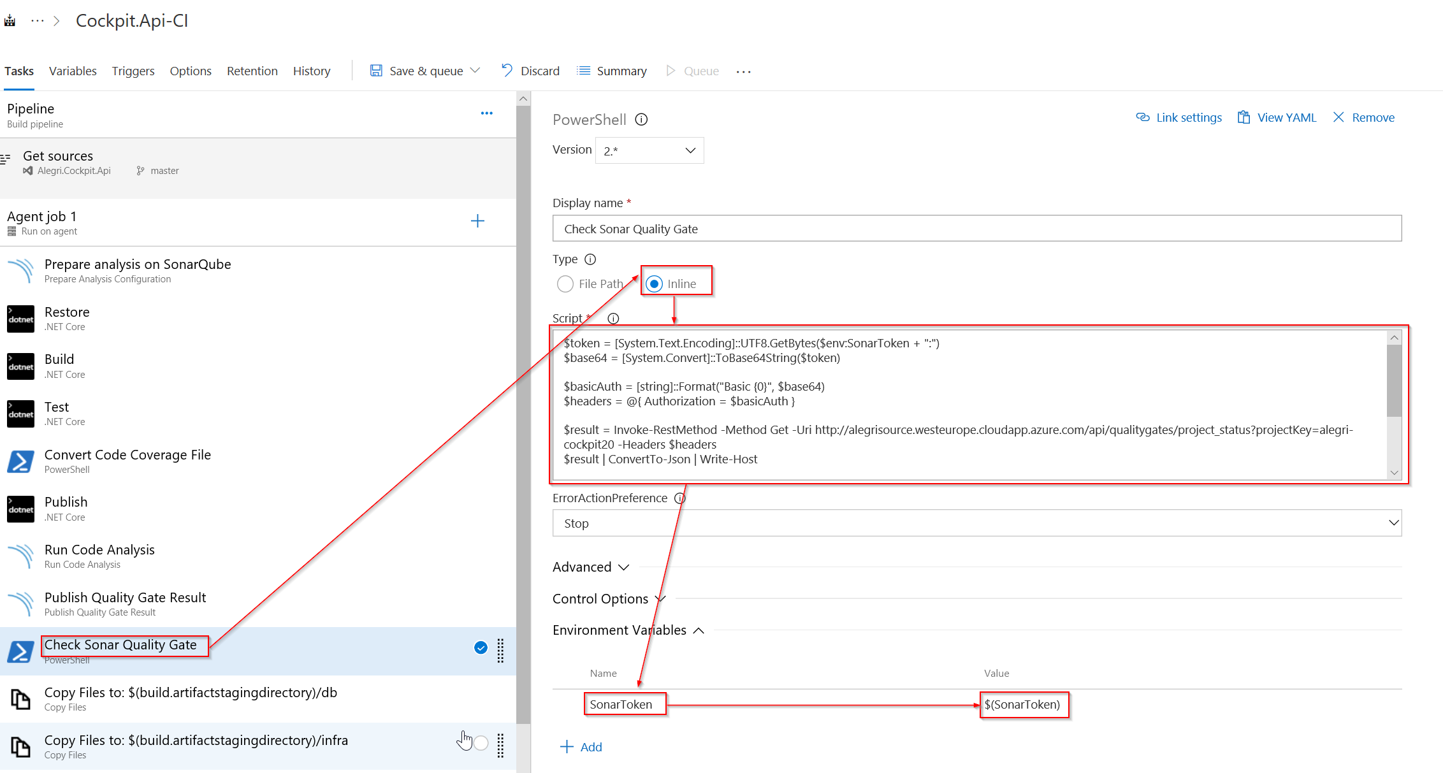Open the Save & queue dropdown arrow
Image resolution: width=1443 pixels, height=773 pixels.
tap(475, 71)
